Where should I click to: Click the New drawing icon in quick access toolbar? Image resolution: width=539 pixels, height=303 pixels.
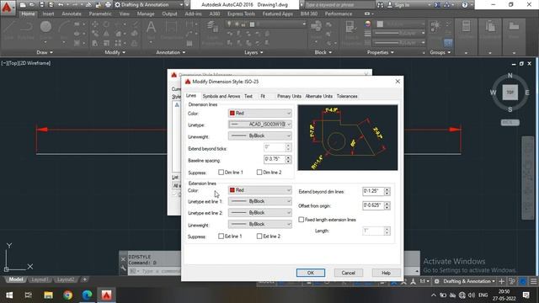click(23, 5)
